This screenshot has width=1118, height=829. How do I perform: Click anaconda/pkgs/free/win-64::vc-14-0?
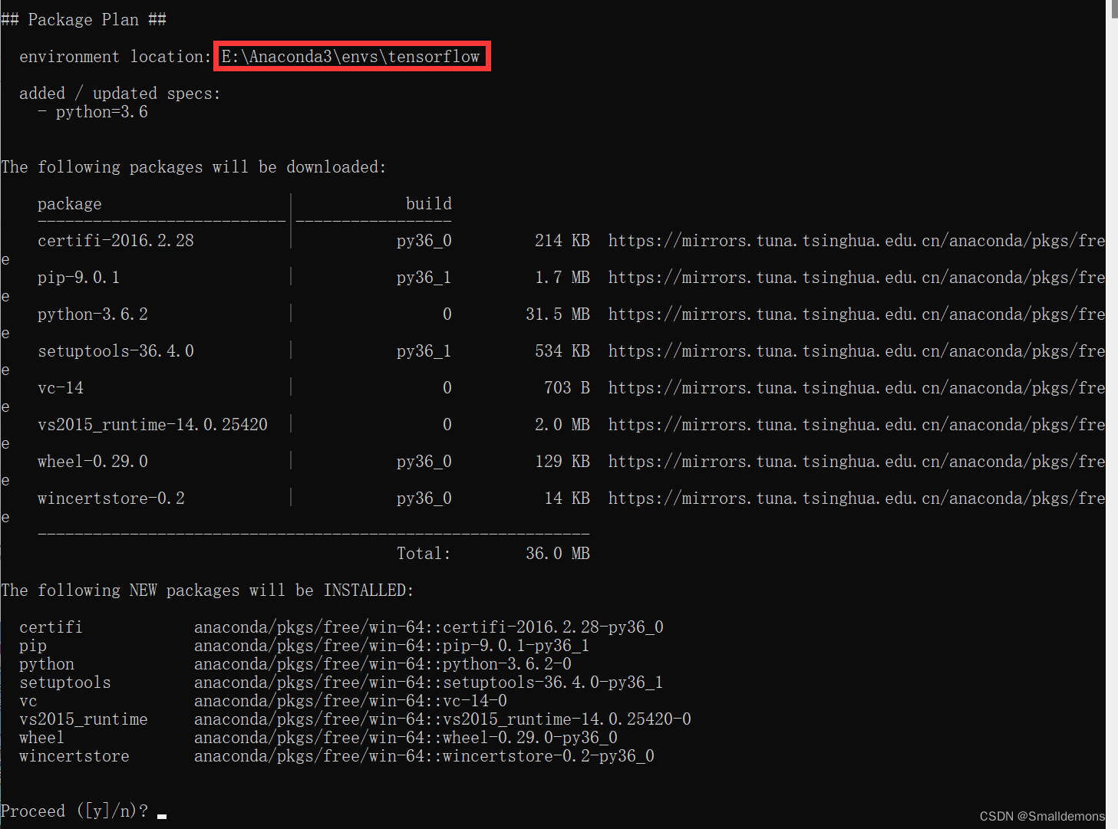(x=351, y=701)
